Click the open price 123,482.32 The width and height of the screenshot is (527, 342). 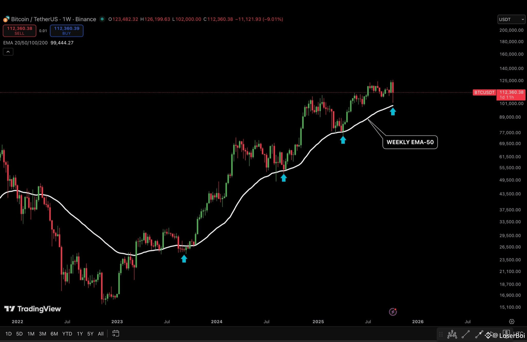pos(125,19)
